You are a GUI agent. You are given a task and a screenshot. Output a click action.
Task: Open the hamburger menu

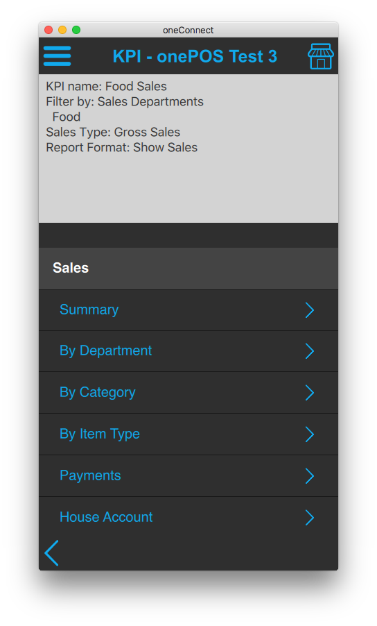coord(57,56)
